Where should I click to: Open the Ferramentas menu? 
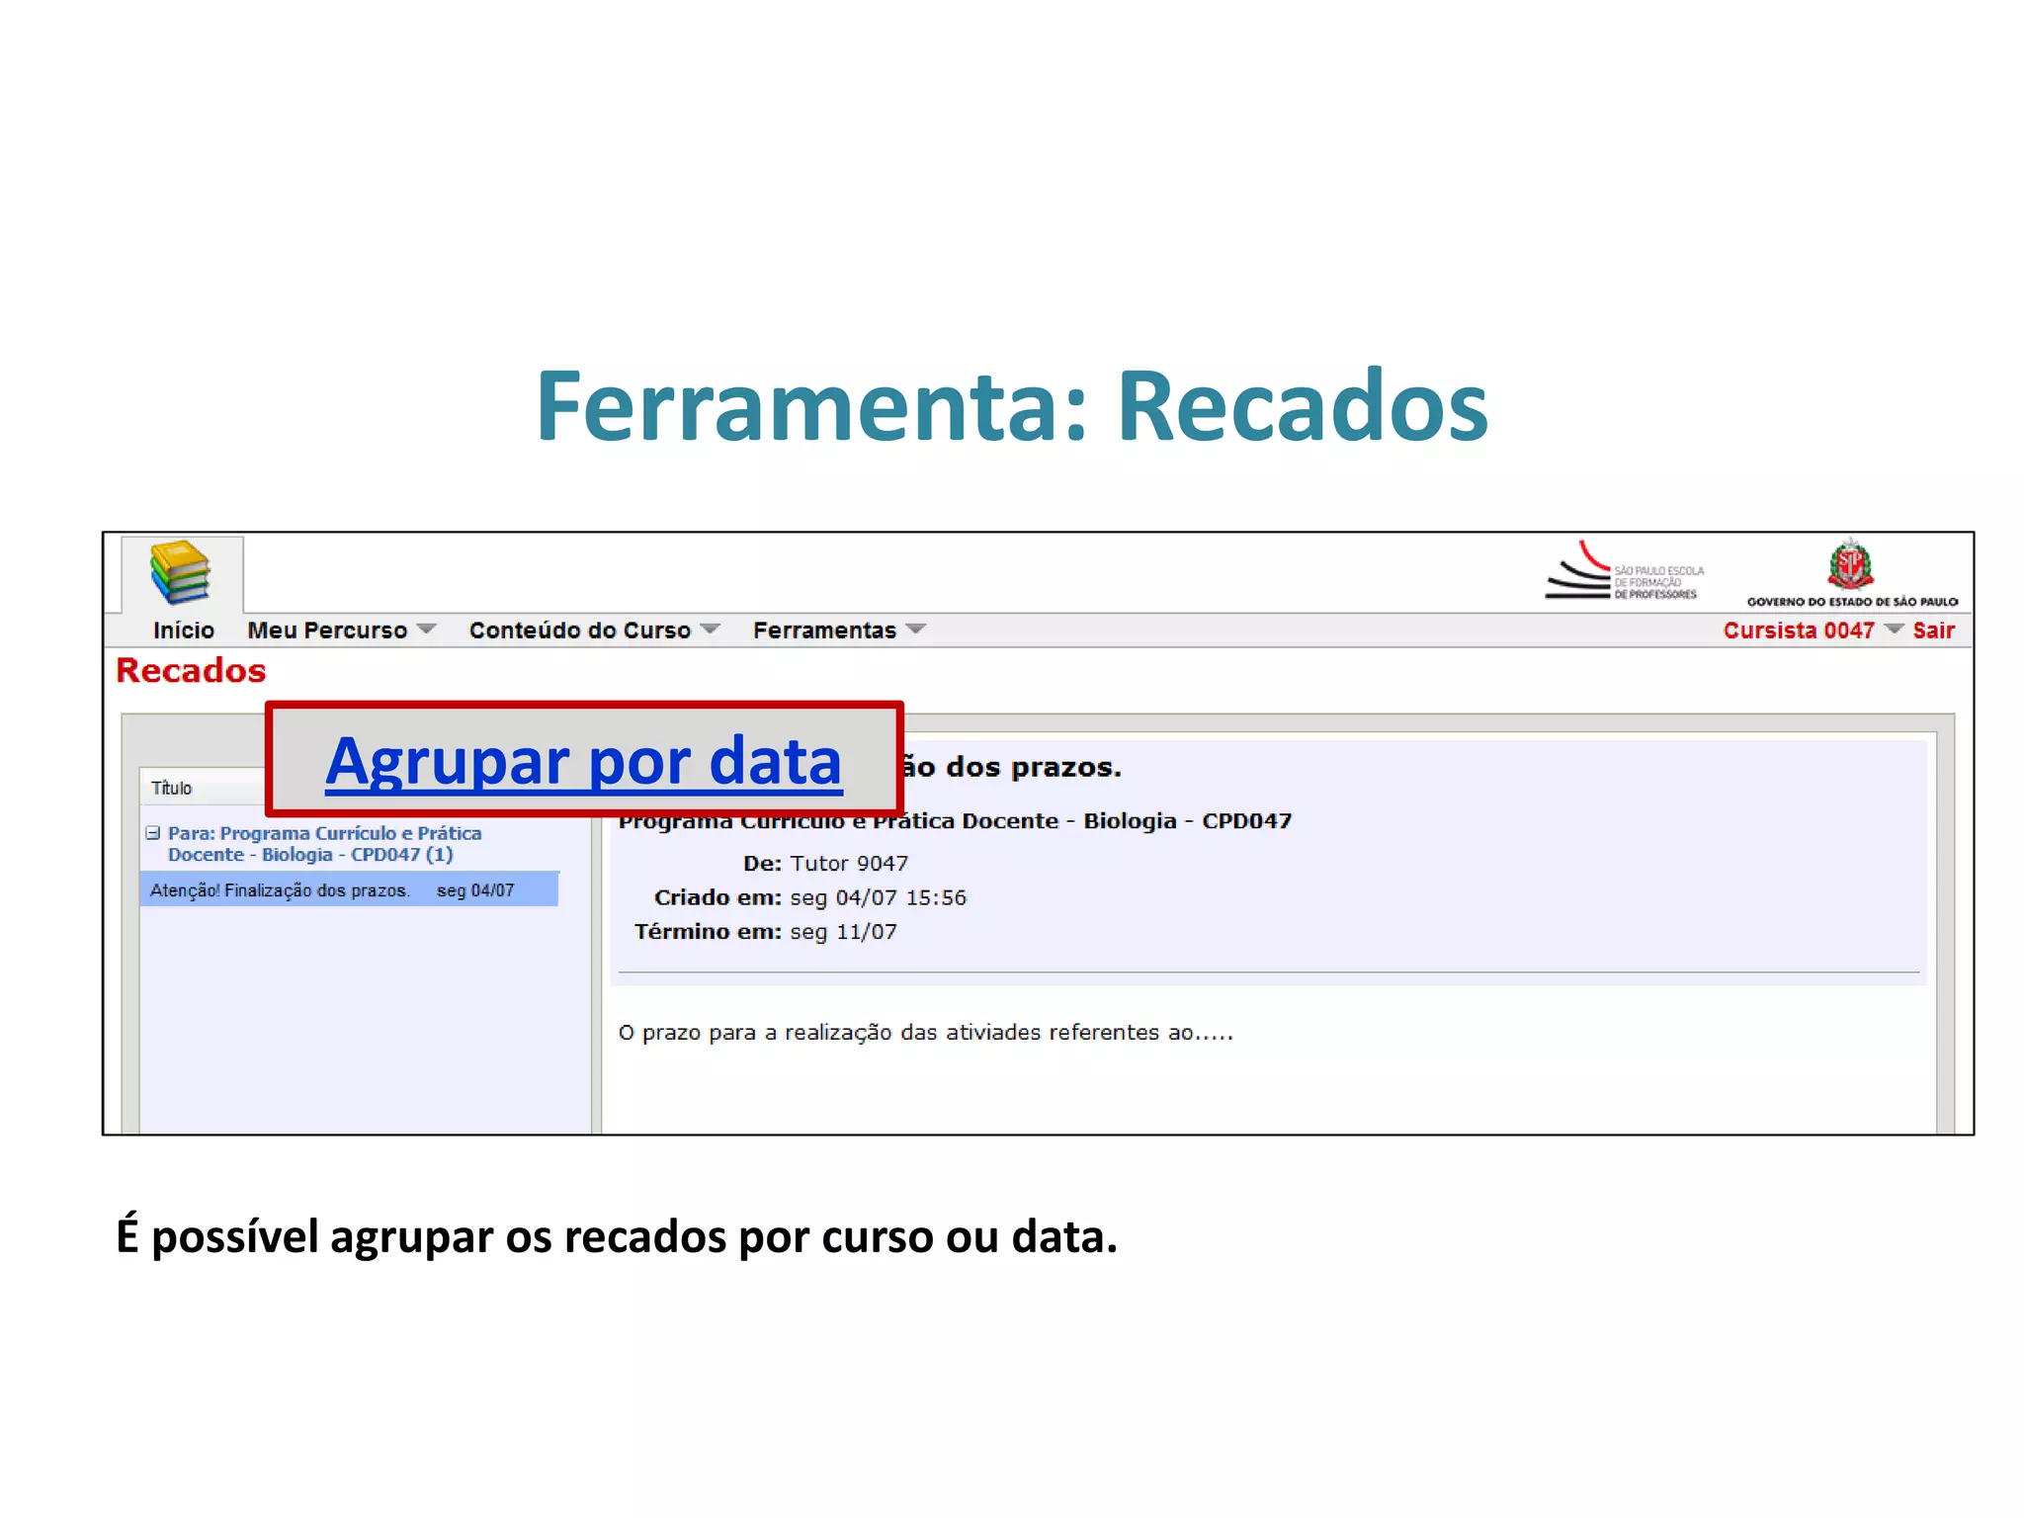824,631
